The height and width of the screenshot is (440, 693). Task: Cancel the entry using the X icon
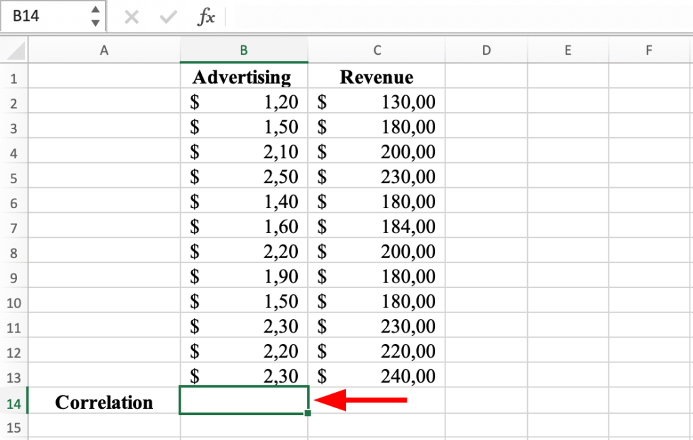tap(131, 18)
